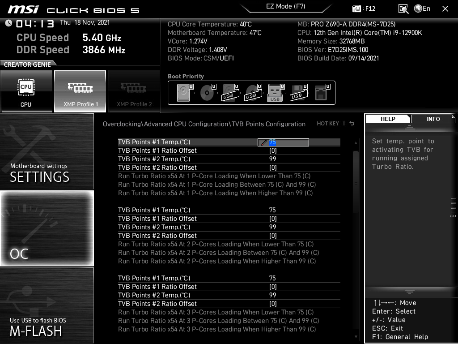Click the F12 screenshot camera icon
458x344 pixels.
tap(356, 9)
